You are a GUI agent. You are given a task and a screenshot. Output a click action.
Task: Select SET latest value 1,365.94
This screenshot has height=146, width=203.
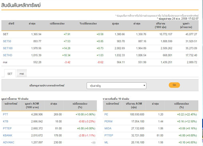pyautogui.click(x=36, y=34)
